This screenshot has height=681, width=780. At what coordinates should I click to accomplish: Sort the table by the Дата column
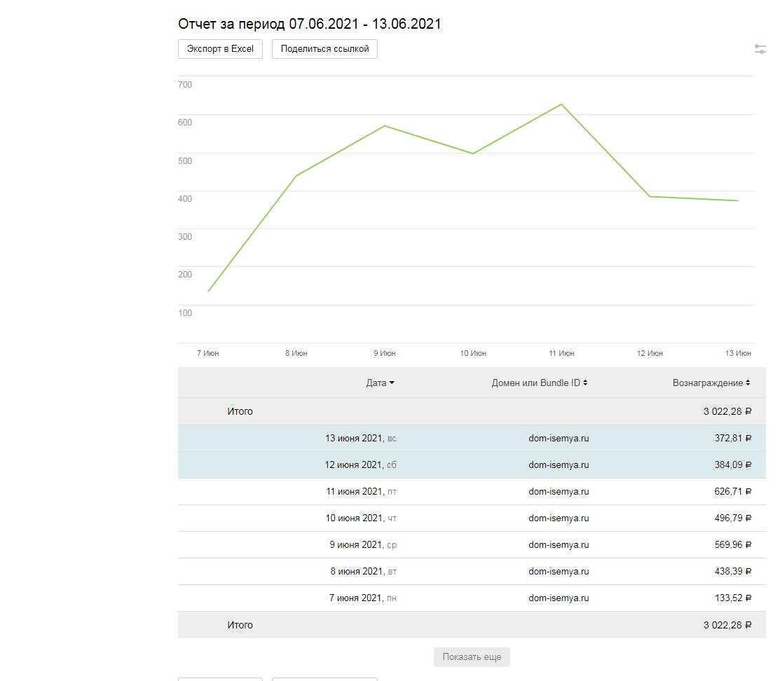380,383
